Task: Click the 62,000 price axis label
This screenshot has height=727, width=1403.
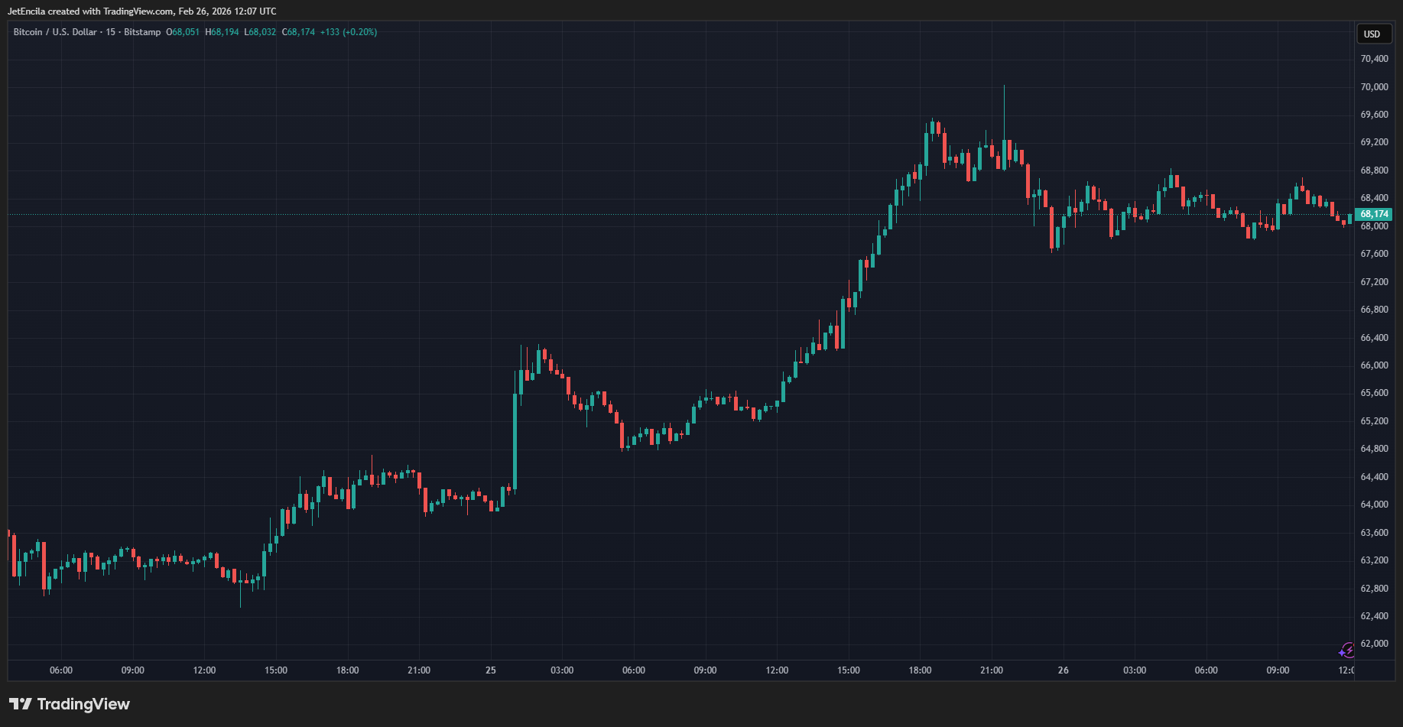Action: pos(1374,644)
